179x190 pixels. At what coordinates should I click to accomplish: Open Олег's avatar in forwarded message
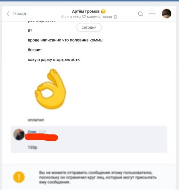click(x=19, y=134)
